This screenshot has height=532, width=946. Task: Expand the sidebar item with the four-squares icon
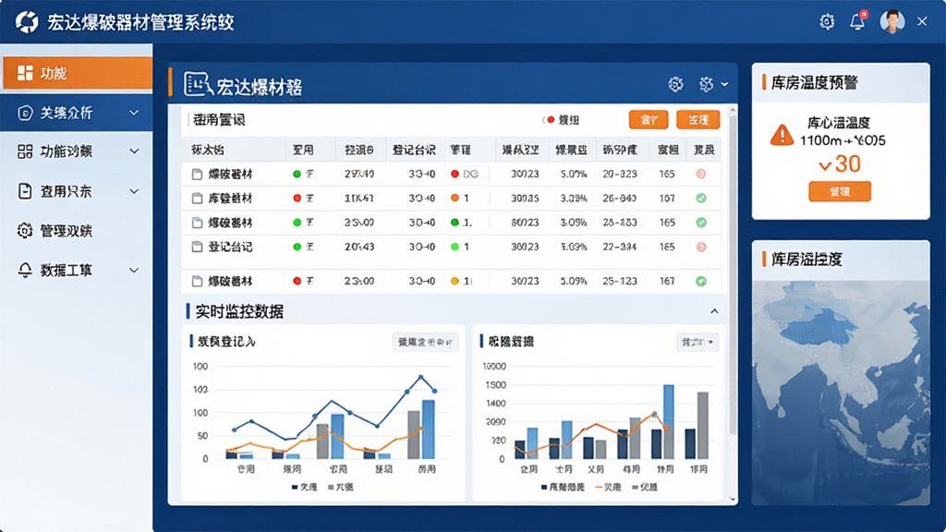pos(134,151)
